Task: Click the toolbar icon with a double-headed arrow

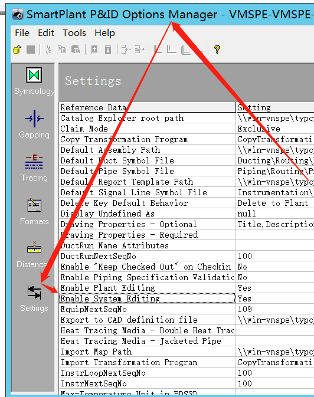Action: point(126,50)
